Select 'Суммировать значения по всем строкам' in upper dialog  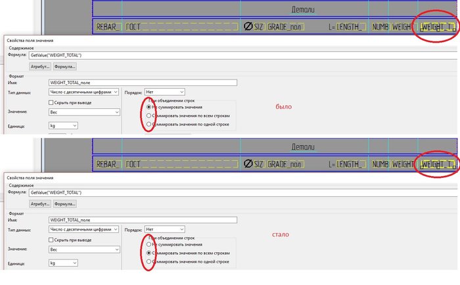point(149,116)
